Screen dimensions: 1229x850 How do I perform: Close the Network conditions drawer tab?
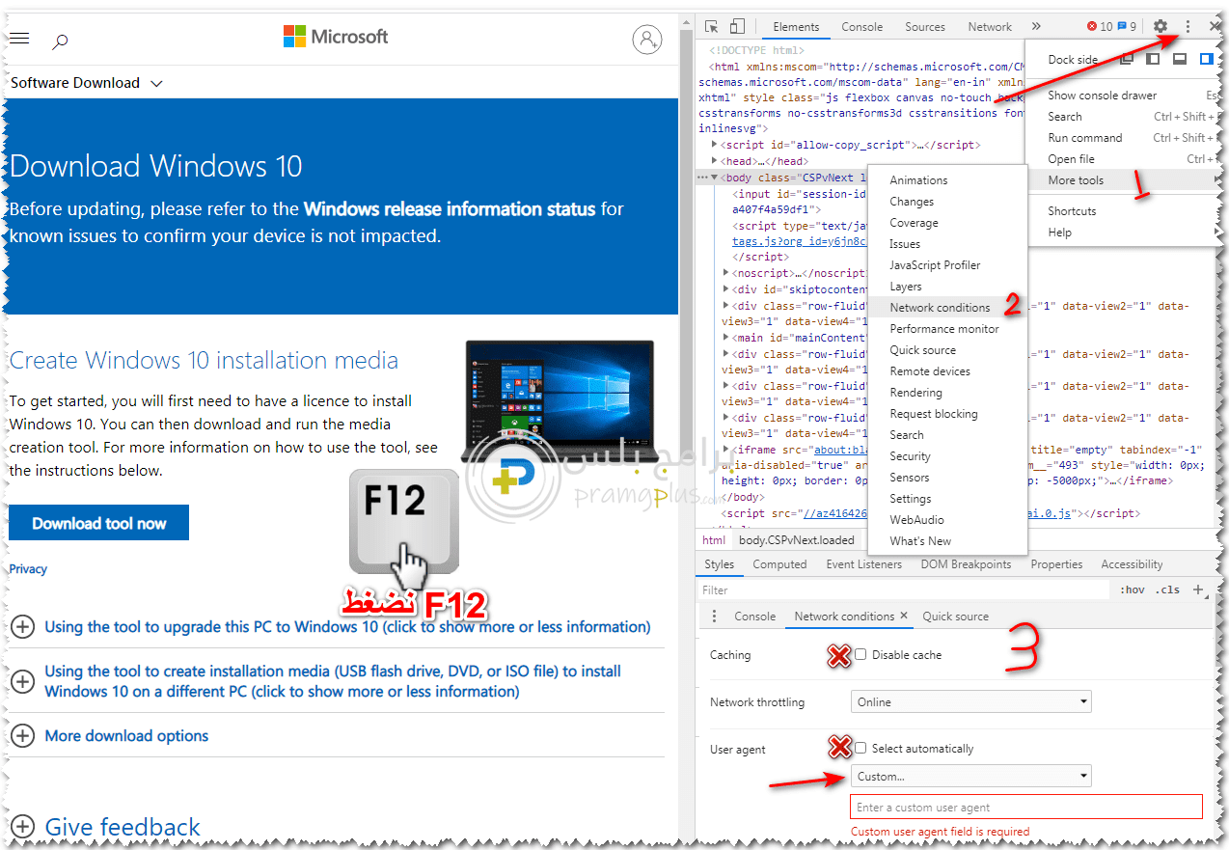point(904,615)
